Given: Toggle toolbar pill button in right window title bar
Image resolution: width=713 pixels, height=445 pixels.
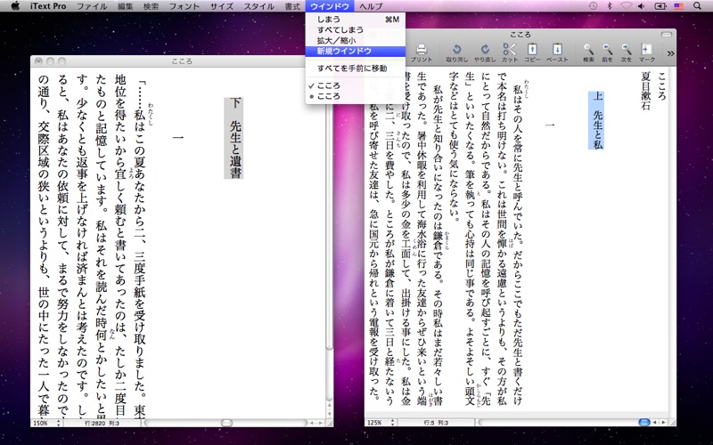Looking at the screenshot, I should tap(666, 35).
